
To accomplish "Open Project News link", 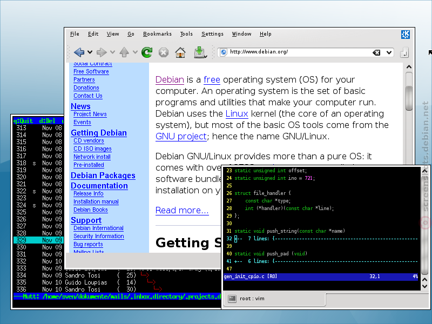I will (90, 114).
